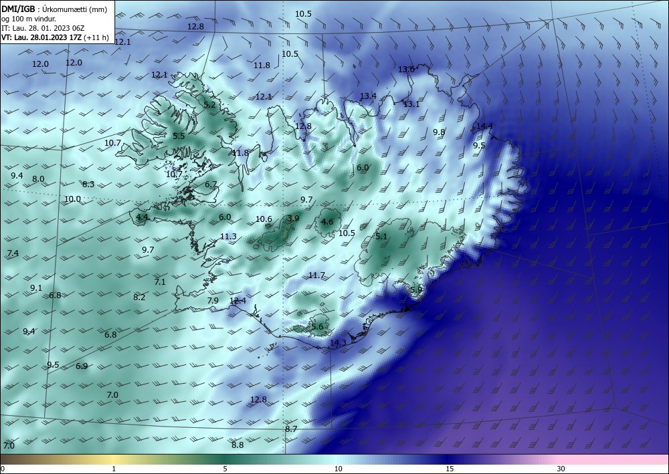The image size is (669, 474).
Task: Click the colour scale label 15
Action: pos(450,469)
